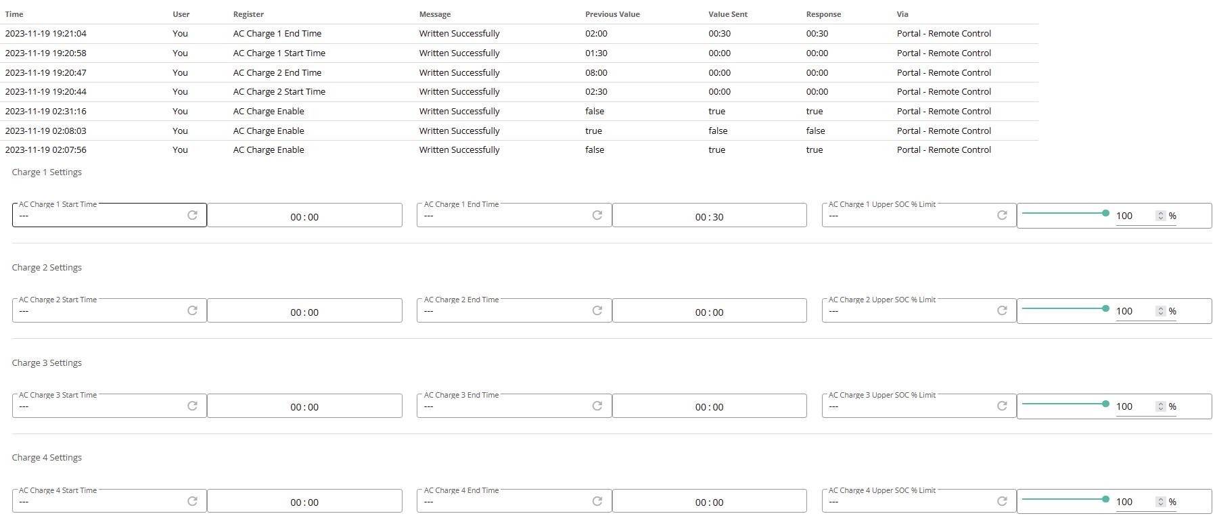Click the AC Charge 1 Start Time register cell
This screenshot has height=518, width=1215.
tap(279, 53)
